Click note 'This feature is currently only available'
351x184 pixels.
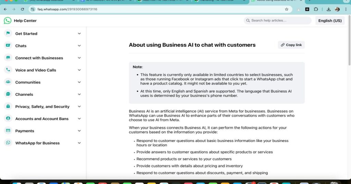click(x=217, y=79)
